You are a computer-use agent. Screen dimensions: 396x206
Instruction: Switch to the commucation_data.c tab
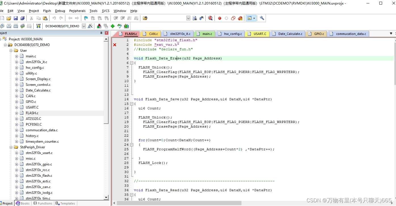(348, 34)
